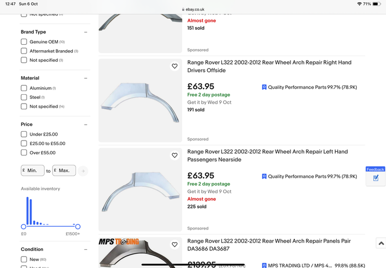
Task: Tick the New condition checkbox
Action: (24, 259)
